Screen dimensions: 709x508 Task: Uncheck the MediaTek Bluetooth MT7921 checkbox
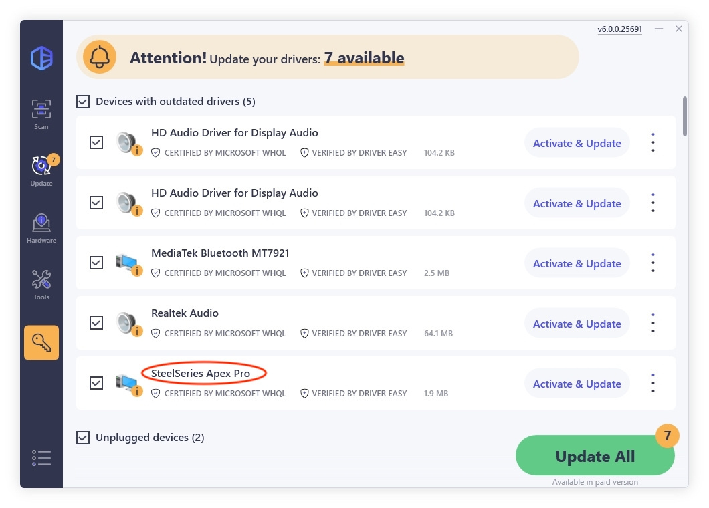pyautogui.click(x=96, y=263)
